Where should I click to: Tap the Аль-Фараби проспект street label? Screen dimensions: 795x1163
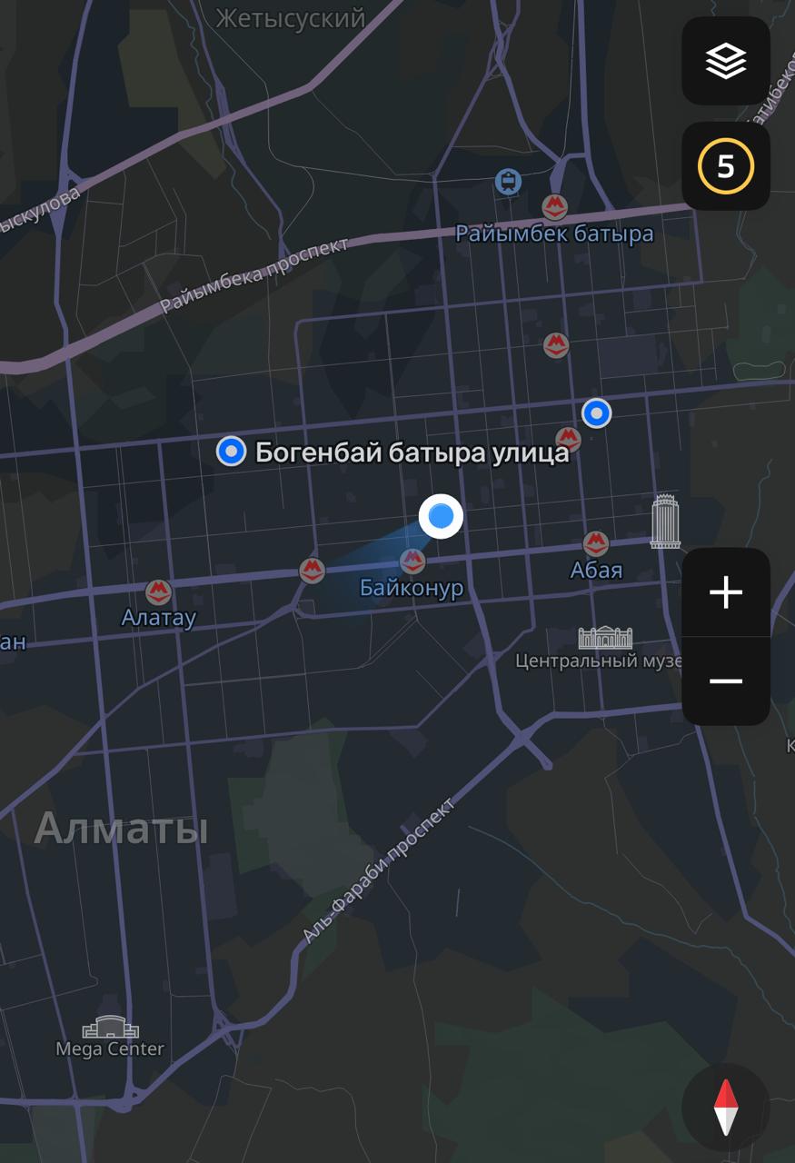tap(378, 870)
